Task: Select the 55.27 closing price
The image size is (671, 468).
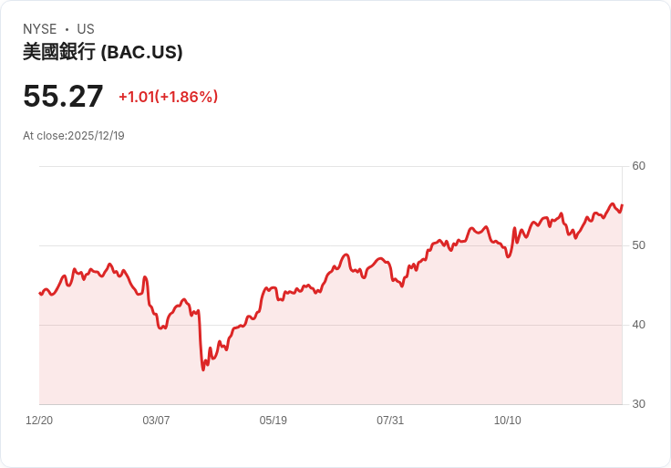Action: [63, 97]
